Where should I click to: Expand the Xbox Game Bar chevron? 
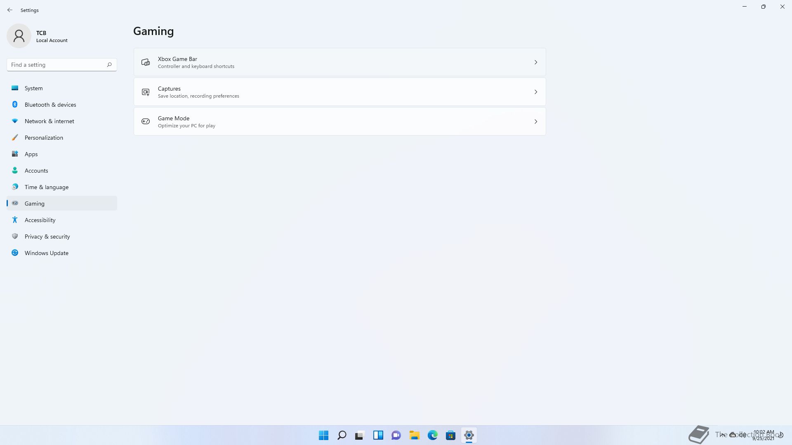pos(536,62)
